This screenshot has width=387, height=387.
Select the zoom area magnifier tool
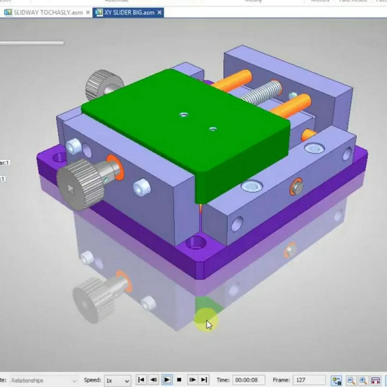pyautogui.click(x=362, y=380)
